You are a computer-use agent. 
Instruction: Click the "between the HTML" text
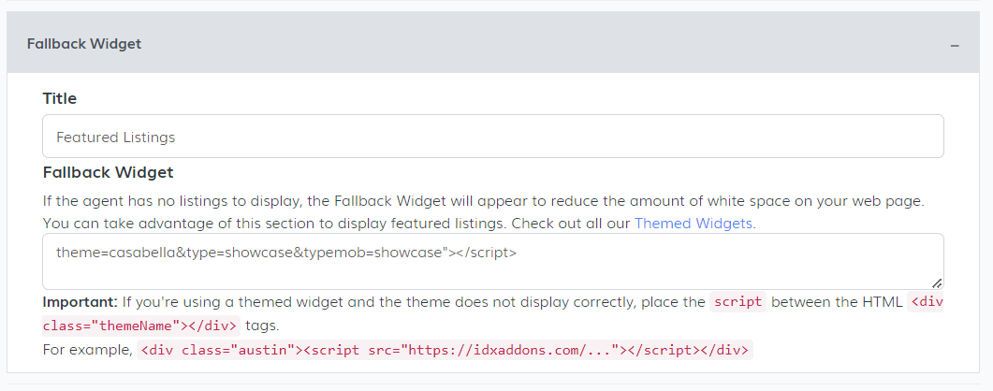click(837, 302)
